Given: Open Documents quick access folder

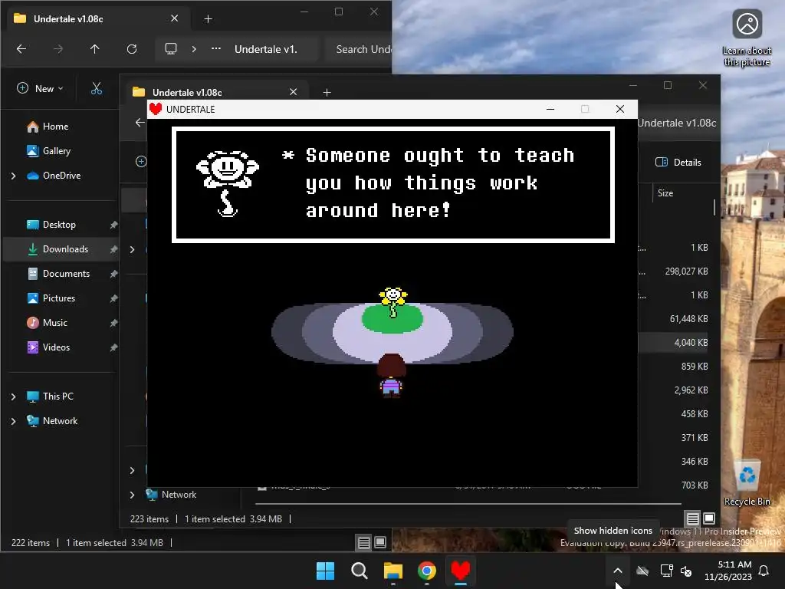Looking at the screenshot, I should tap(66, 274).
